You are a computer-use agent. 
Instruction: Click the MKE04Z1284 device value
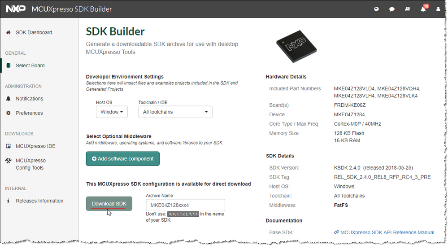pyautogui.click(x=349, y=114)
